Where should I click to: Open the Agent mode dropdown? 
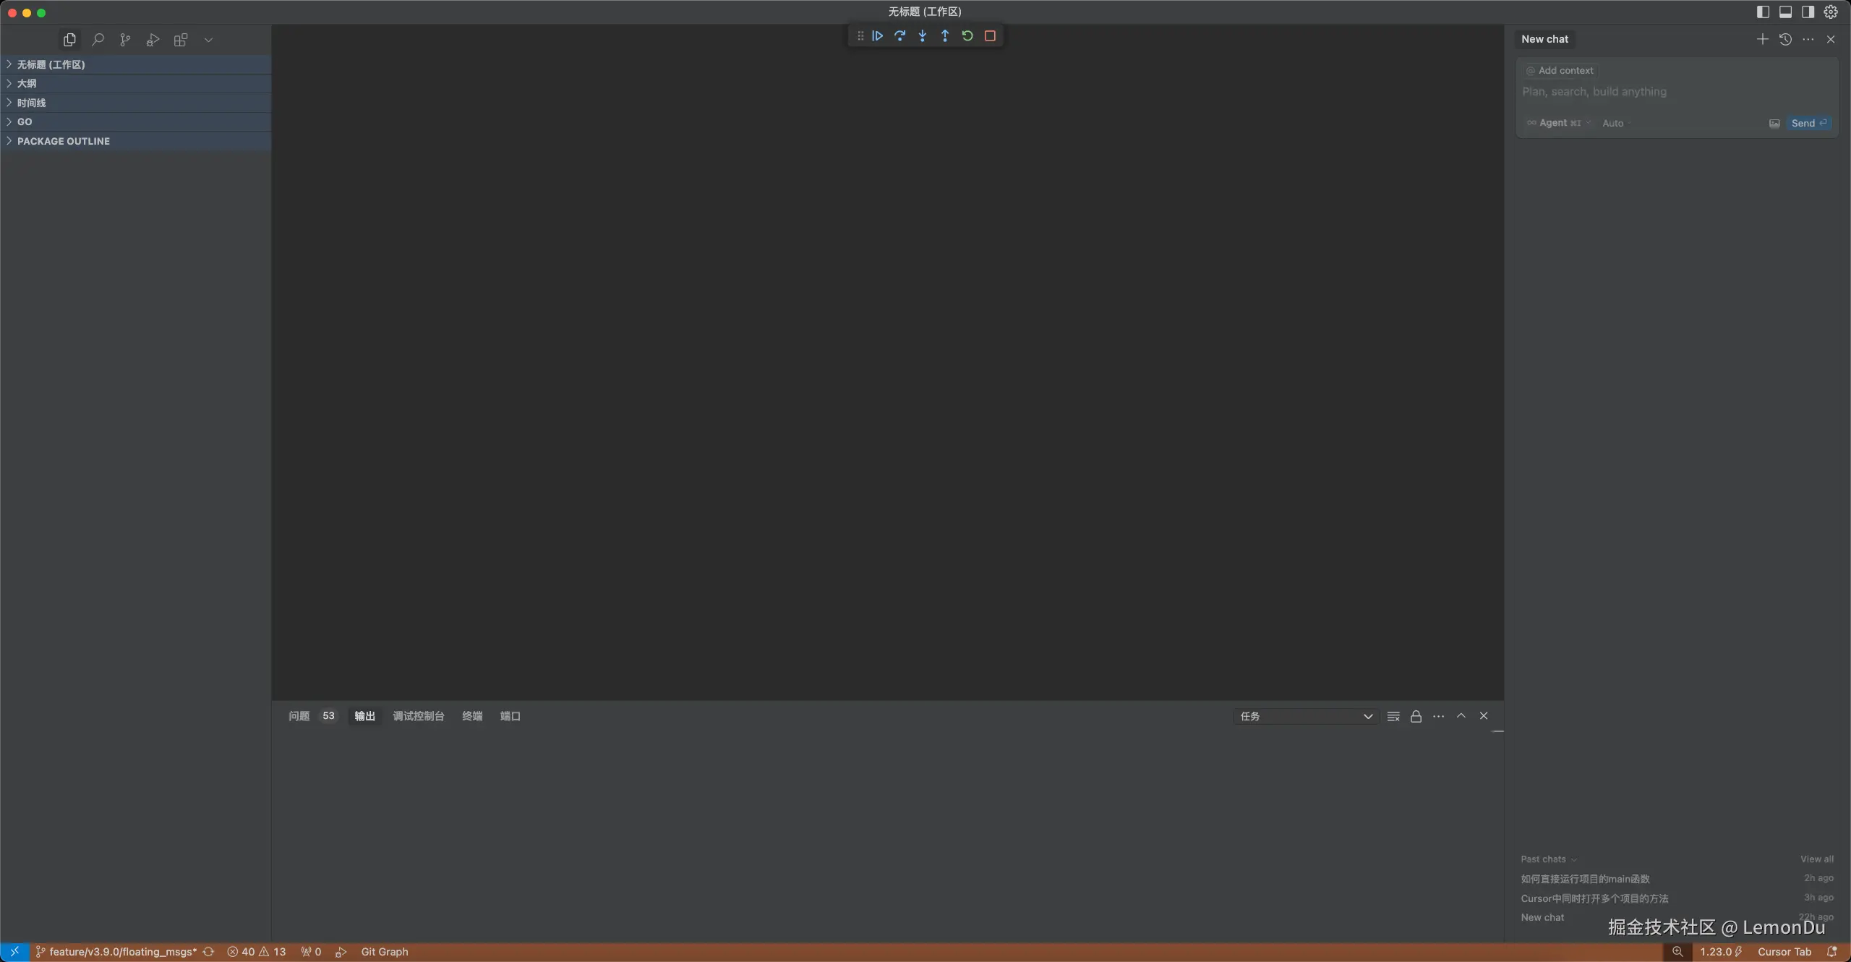click(x=1558, y=123)
